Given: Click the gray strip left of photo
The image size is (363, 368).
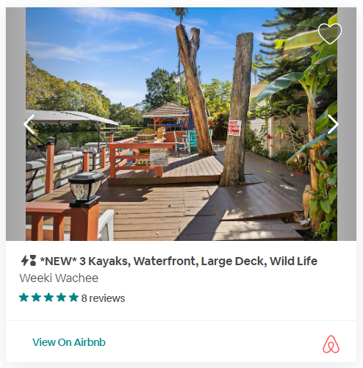Looking at the screenshot, I should pyautogui.click(x=15, y=124).
